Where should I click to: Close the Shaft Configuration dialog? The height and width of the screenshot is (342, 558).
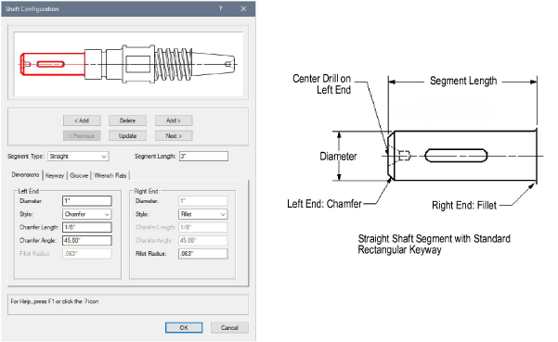click(243, 8)
